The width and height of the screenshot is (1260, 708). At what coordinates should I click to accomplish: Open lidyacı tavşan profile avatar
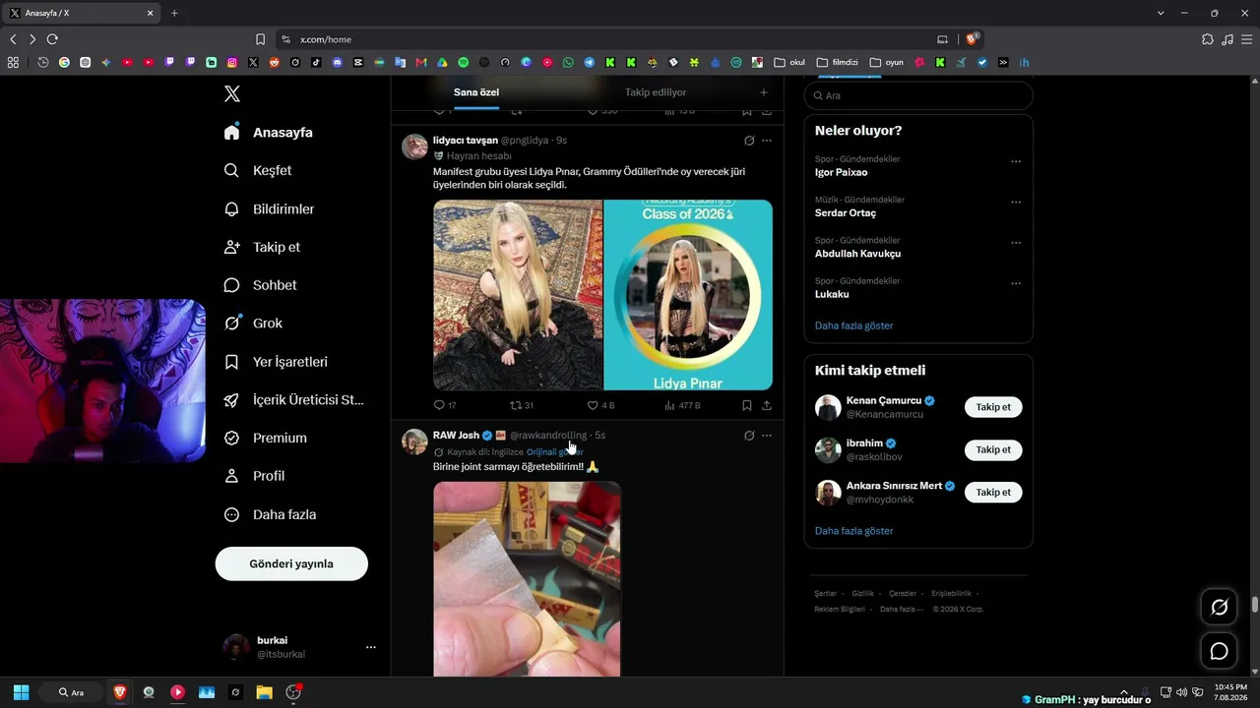click(x=414, y=147)
